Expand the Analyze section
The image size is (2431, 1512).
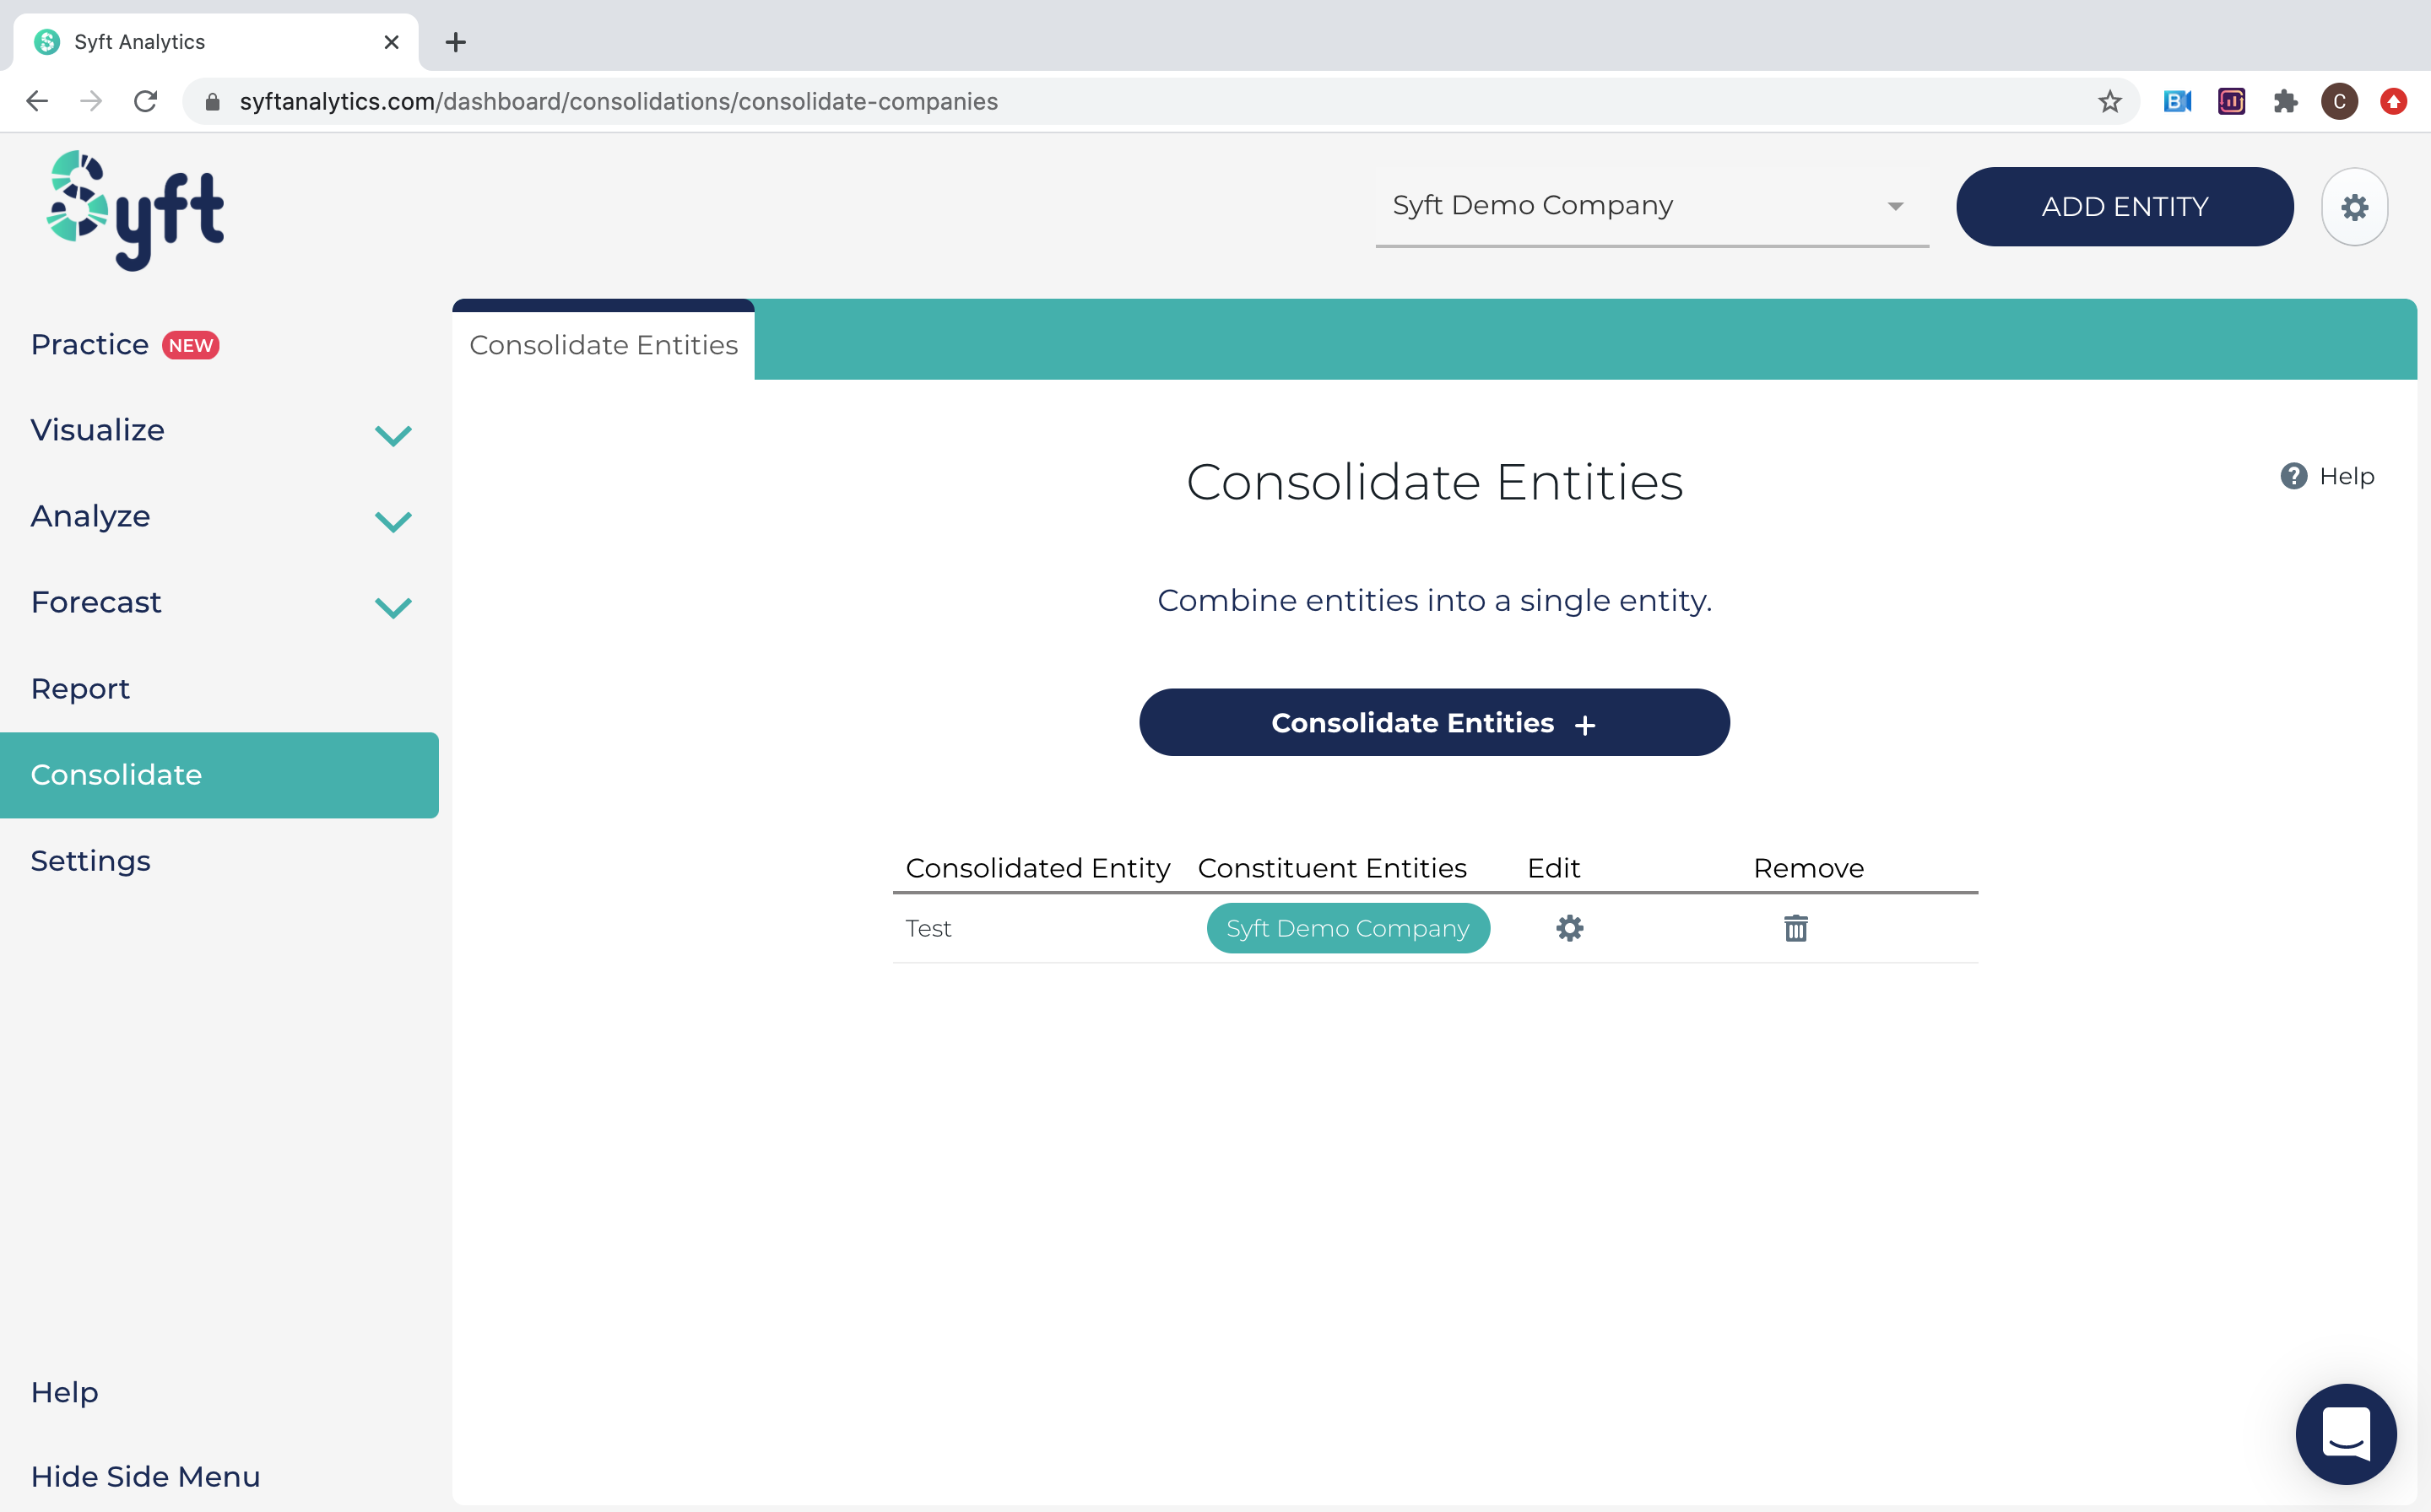[x=393, y=521]
